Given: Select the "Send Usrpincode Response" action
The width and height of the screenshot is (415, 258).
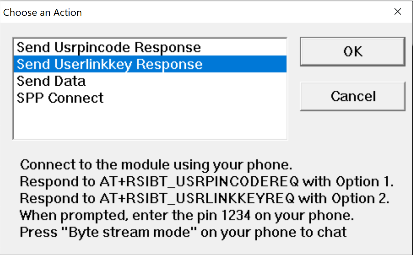Looking at the screenshot, I should (108, 47).
